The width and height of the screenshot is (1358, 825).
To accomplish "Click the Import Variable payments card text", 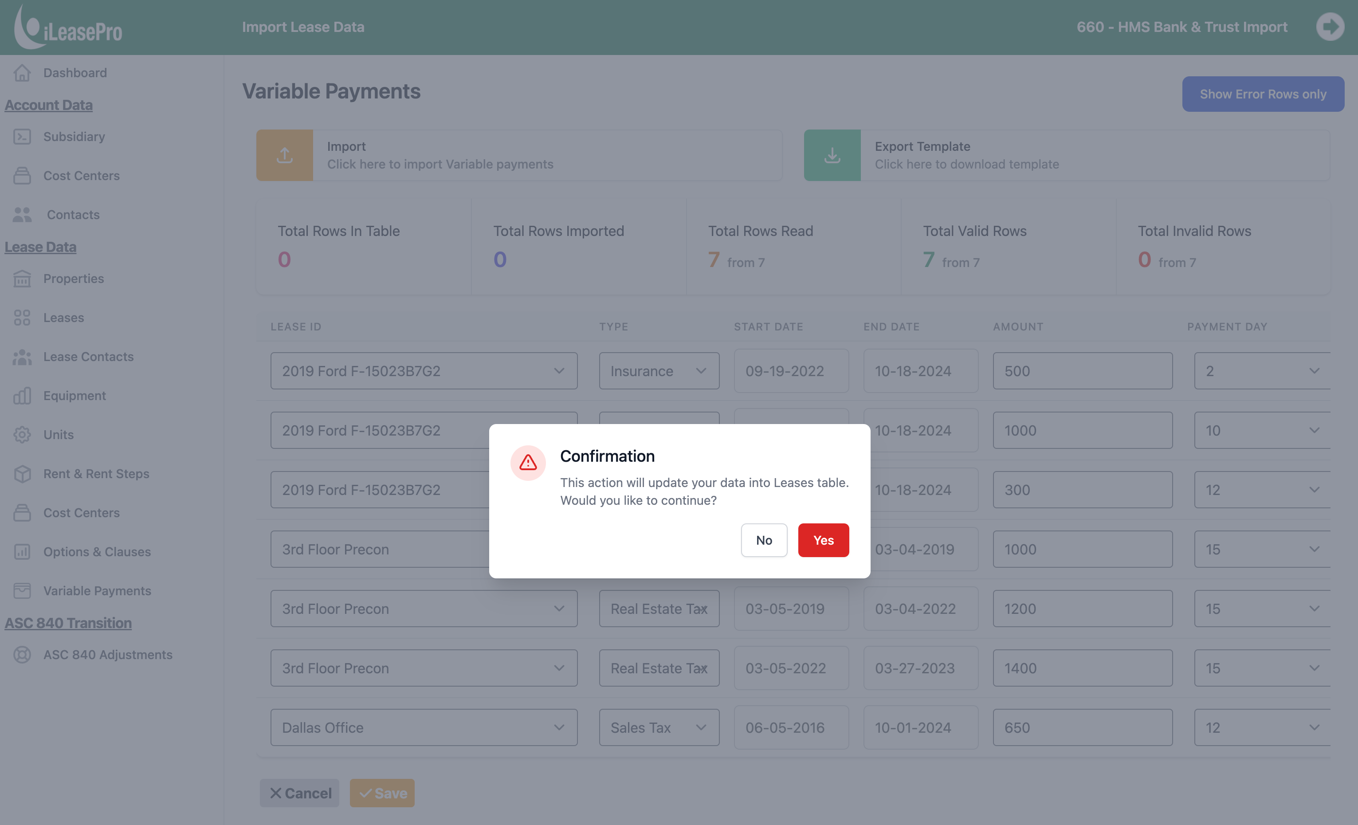I will (440, 164).
